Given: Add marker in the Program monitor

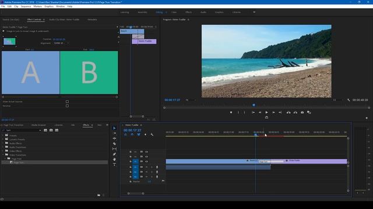Looking at the screenshot, I should point(231,113).
